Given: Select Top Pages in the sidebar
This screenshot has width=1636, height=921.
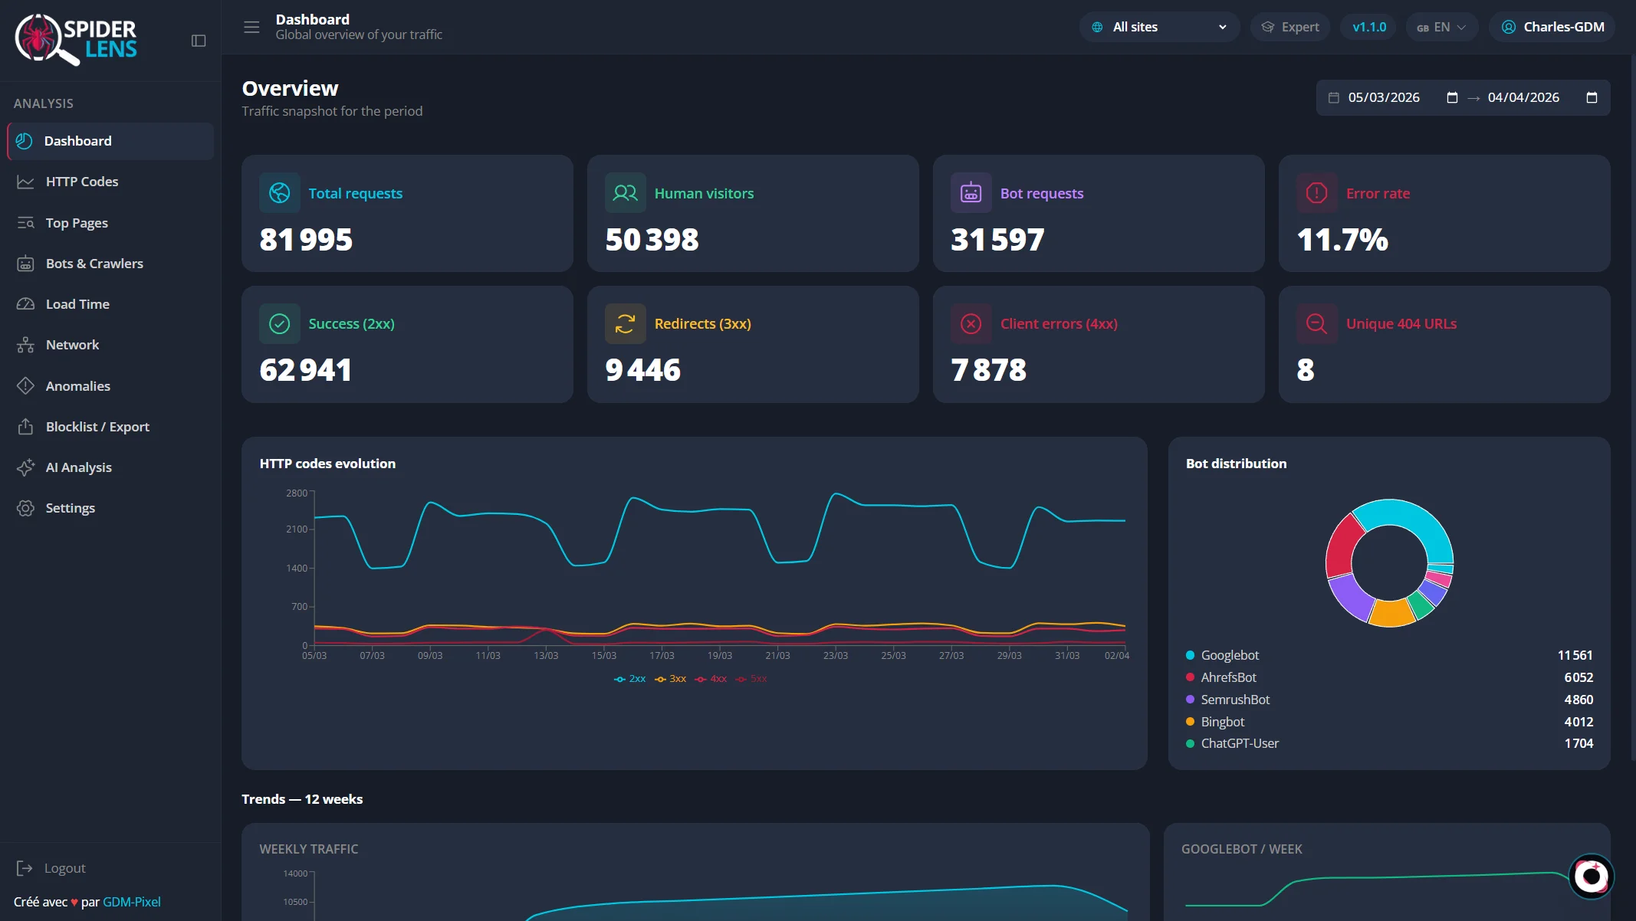Looking at the screenshot, I should pyautogui.click(x=76, y=222).
